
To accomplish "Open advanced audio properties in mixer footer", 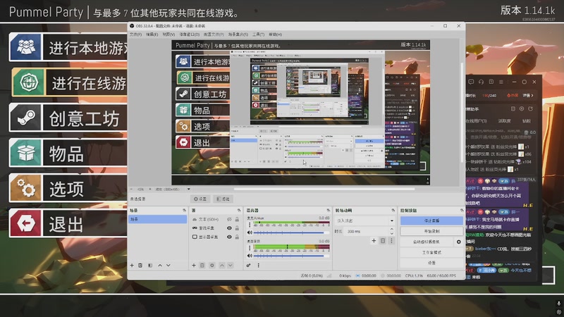I will click(248, 266).
